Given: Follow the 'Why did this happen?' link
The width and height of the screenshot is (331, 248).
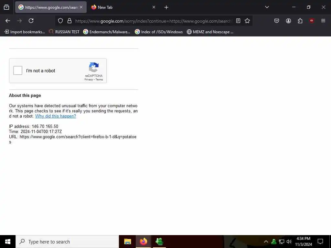Looking at the screenshot, I should pos(56,116).
